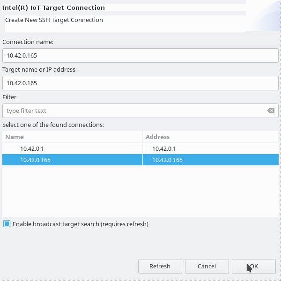Click the 'Filter:' label
The width and height of the screenshot is (281, 281).
click(x=10, y=97)
